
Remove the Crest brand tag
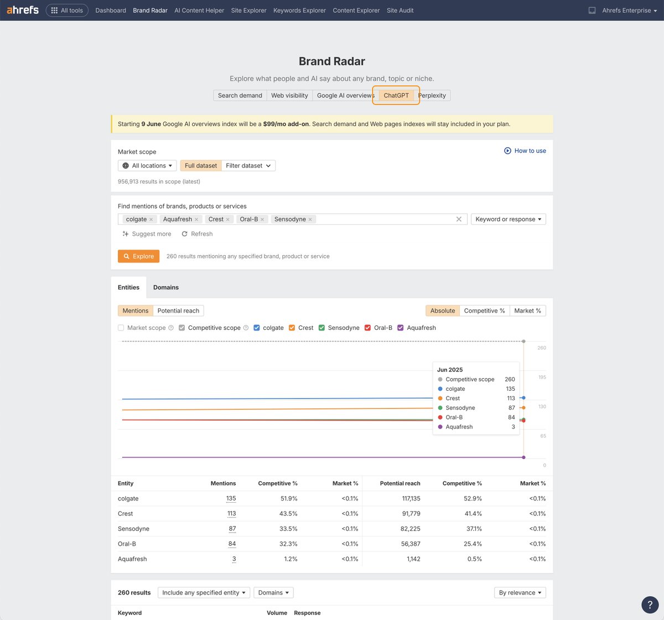point(227,219)
